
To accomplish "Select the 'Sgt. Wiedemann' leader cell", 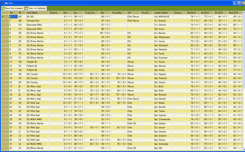I will coord(163,37).
